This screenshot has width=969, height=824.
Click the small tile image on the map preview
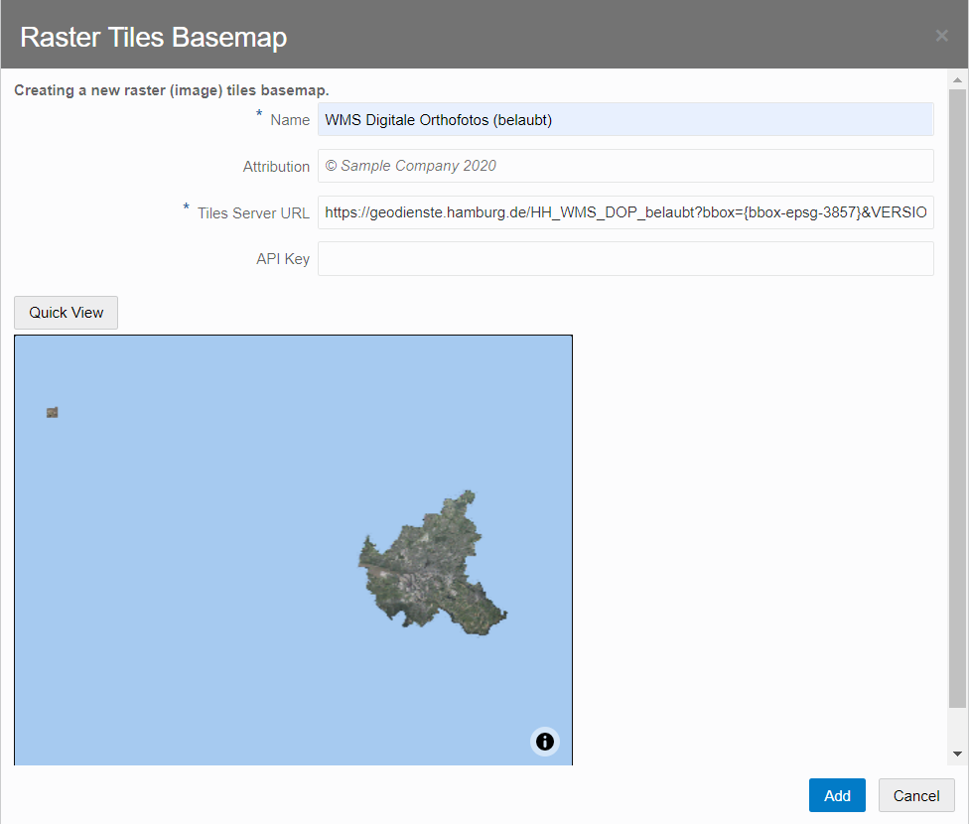(51, 412)
